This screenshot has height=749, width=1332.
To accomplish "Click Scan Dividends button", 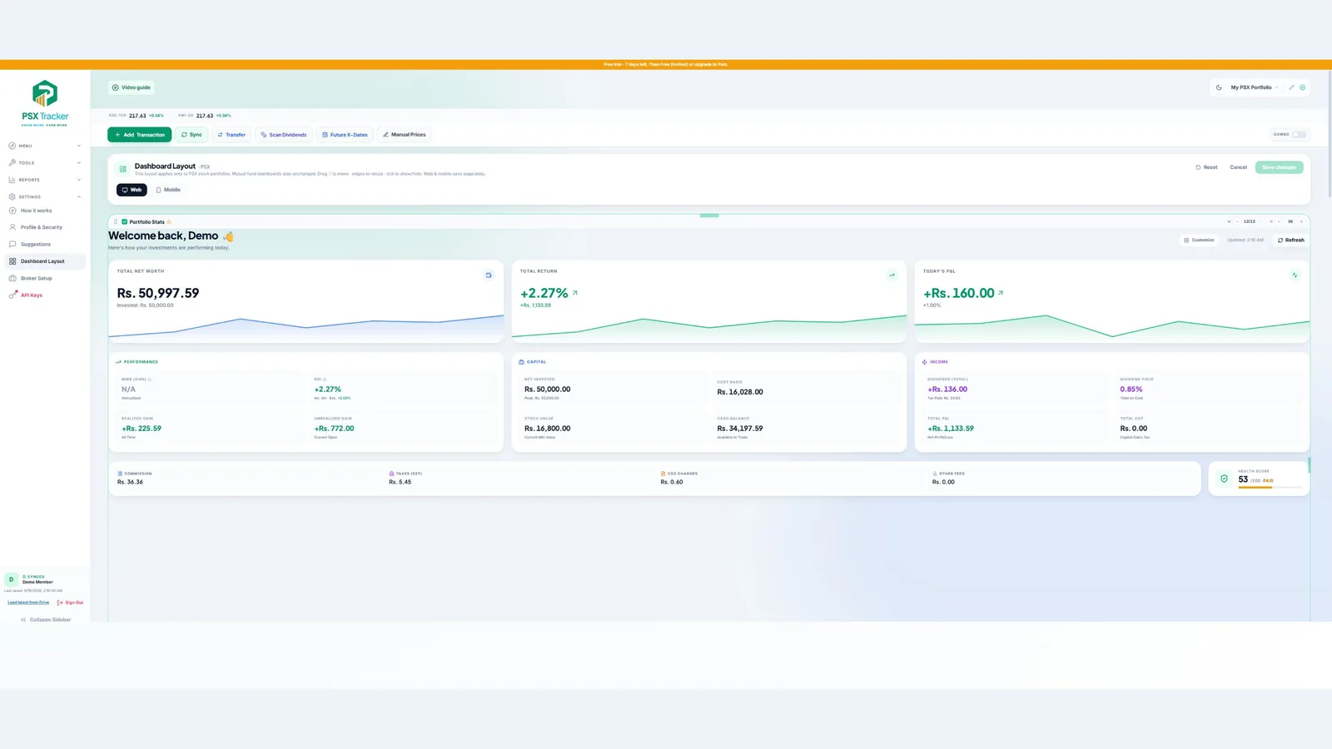I will point(284,135).
